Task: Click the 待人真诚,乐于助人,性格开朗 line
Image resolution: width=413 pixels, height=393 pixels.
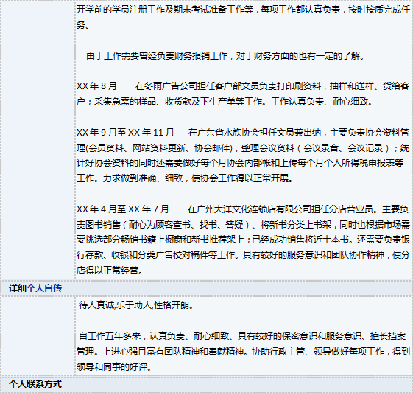Action: pos(136,305)
